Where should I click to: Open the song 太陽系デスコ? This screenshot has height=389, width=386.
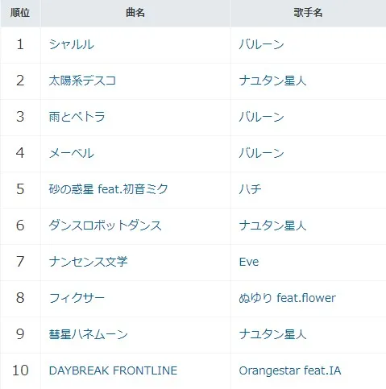(x=82, y=81)
